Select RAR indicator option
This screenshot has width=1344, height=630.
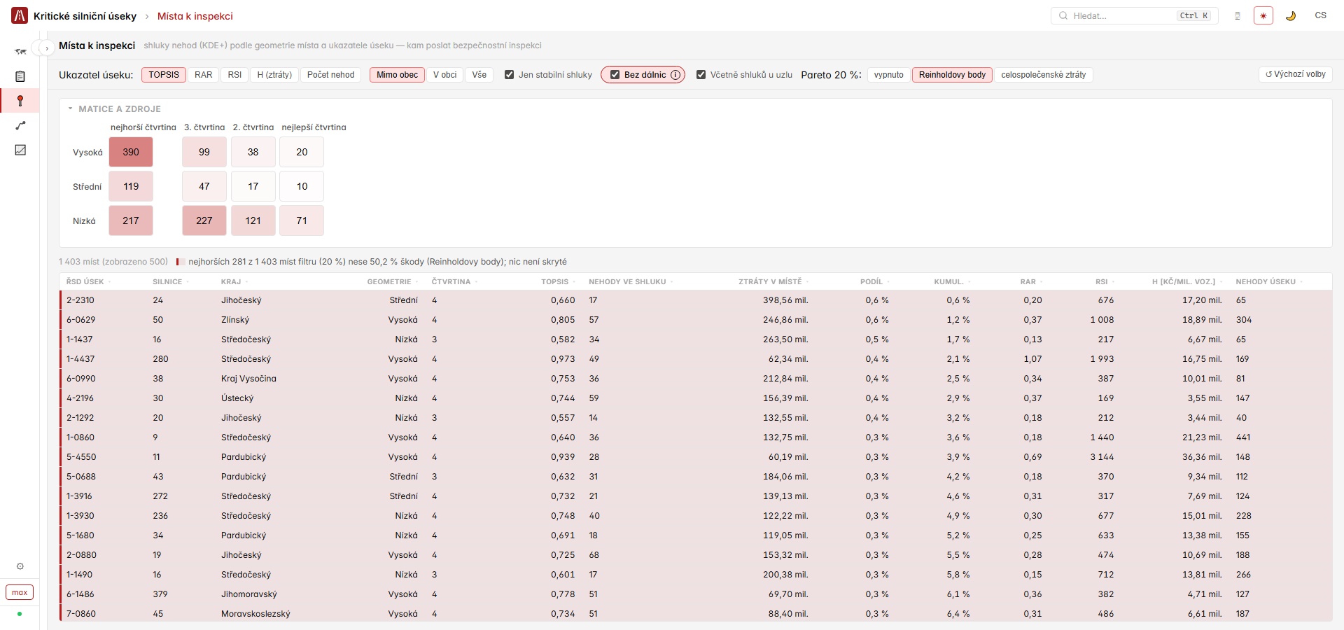coord(204,75)
